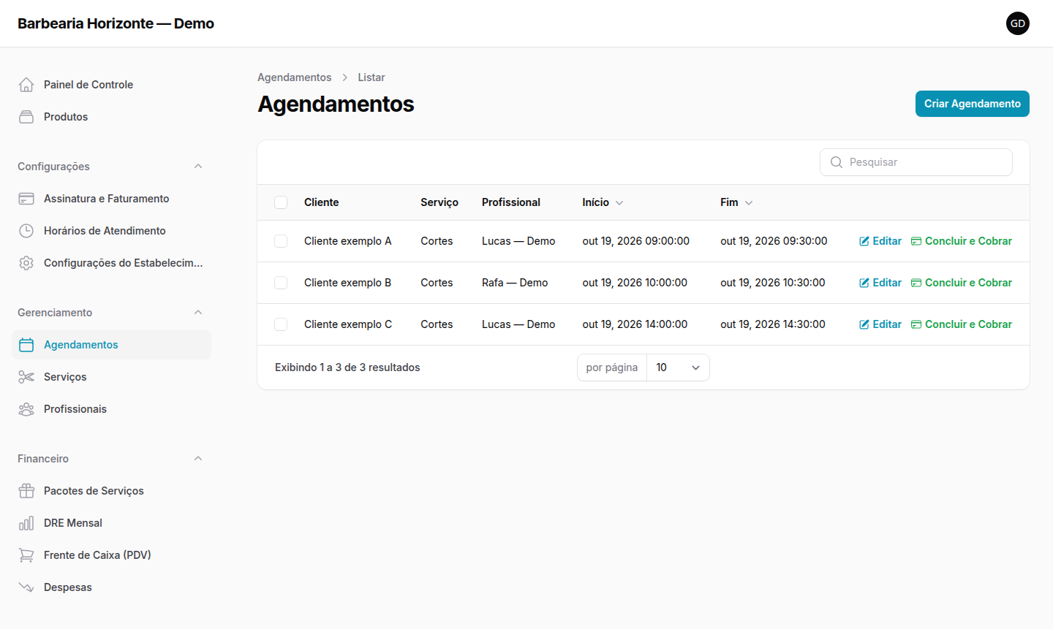Navigate to Despesas in the sidebar
Image resolution: width=1053 pixels, height=629 pixels.
tap(111, 587)
